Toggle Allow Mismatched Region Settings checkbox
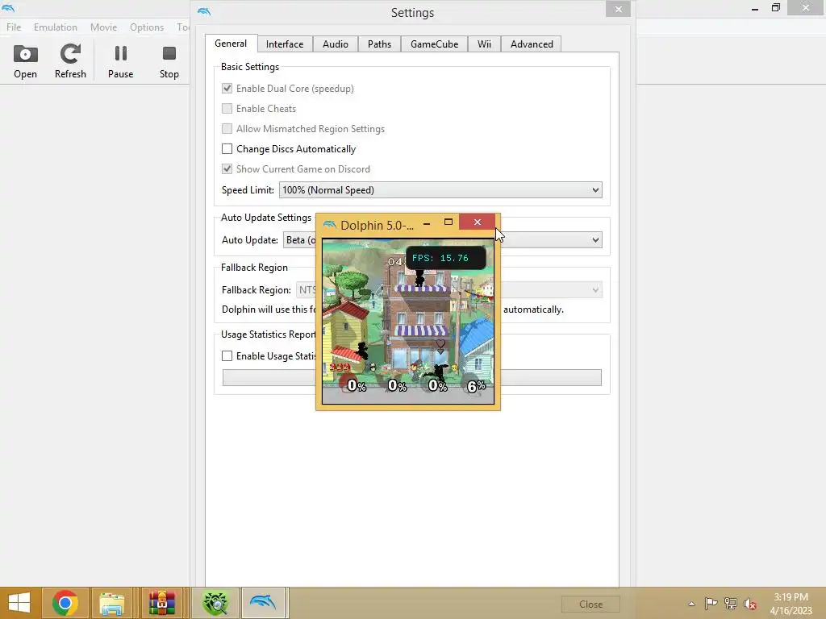826x619 pixels. pos(227,128)
